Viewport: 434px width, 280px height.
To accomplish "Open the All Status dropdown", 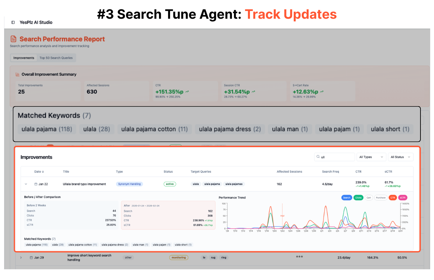I will pos(400,157).
